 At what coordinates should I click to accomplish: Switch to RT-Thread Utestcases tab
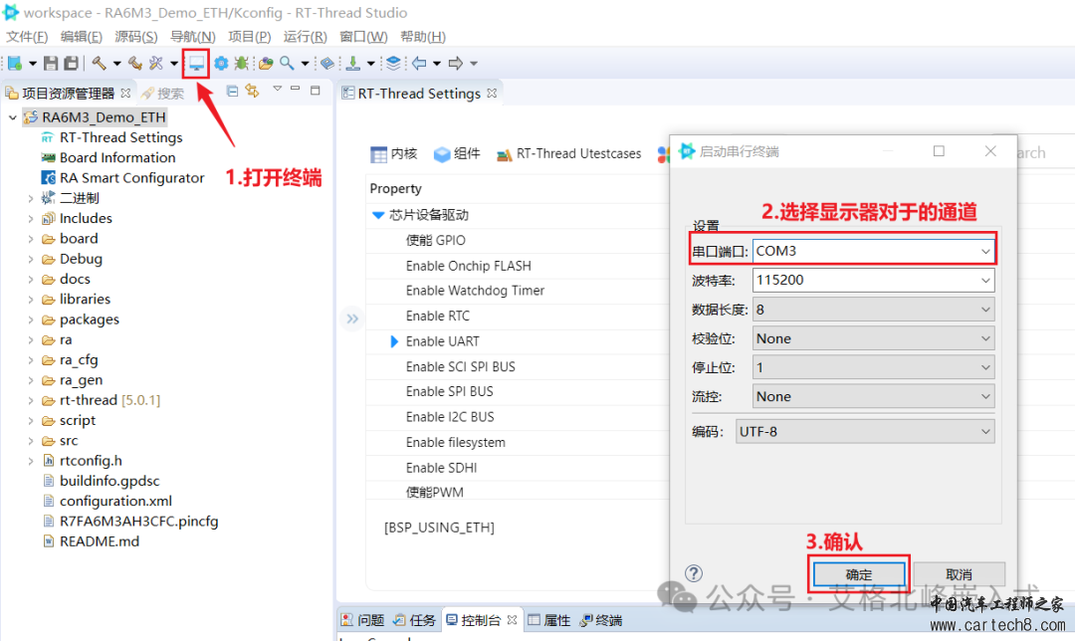[568, 154]
